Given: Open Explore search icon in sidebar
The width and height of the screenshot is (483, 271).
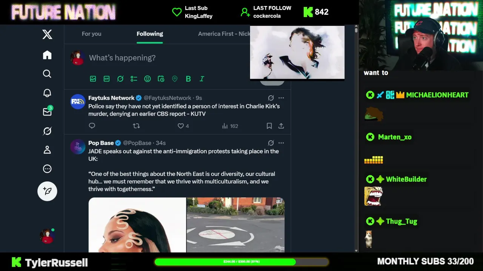Looking at the screenshot, I should point(47,74).
